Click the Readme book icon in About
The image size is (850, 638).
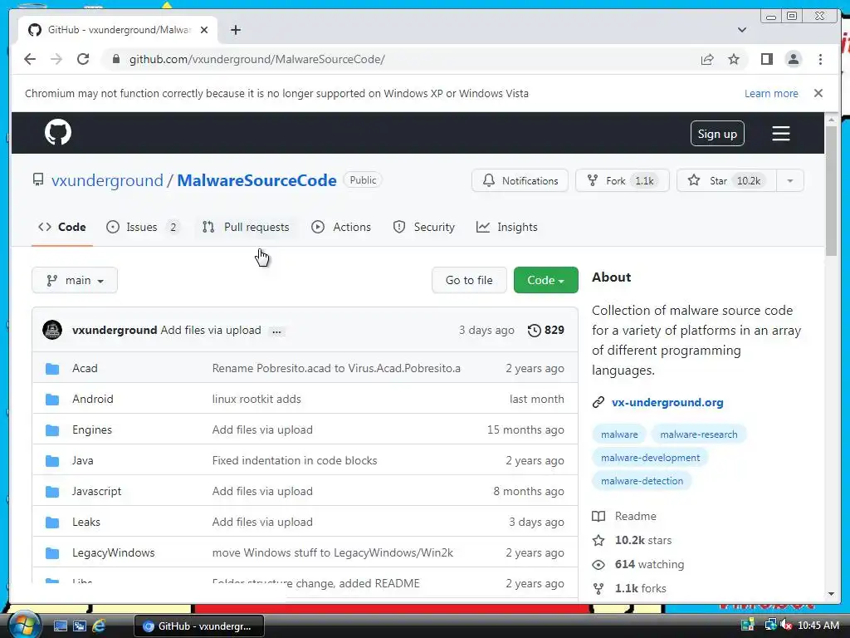click(x=598, y=516)
